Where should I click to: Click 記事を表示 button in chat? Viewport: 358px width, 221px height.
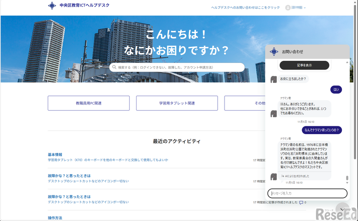[x=304, y=65]
